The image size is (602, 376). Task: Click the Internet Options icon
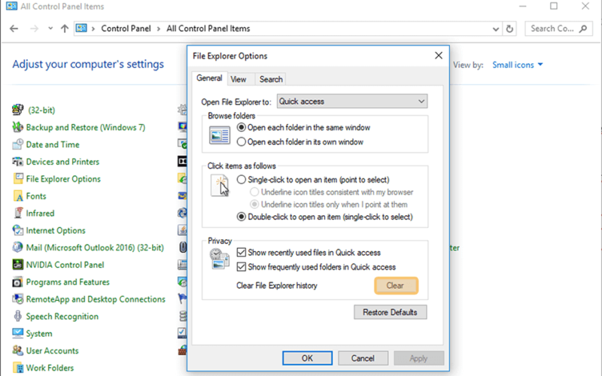(17, 230)
